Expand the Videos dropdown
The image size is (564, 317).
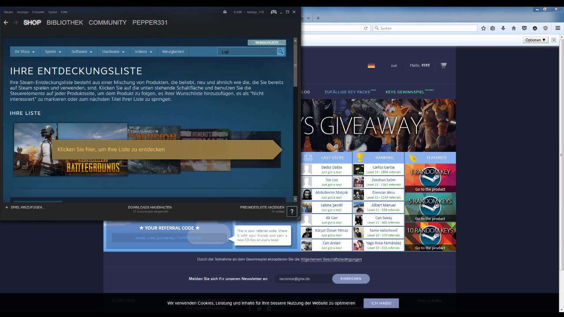[x=144, y=52]
